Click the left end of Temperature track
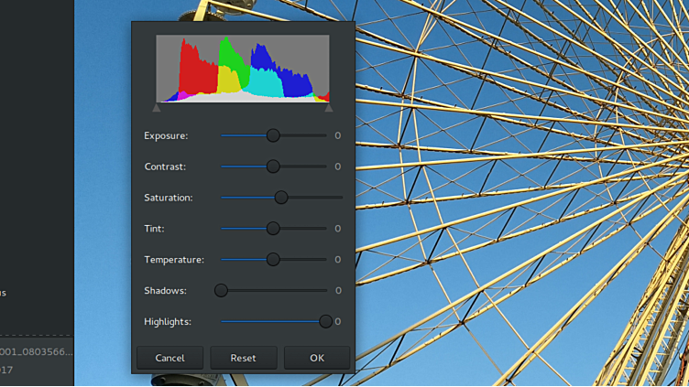 pyautogui.click(x=224, y=260)
